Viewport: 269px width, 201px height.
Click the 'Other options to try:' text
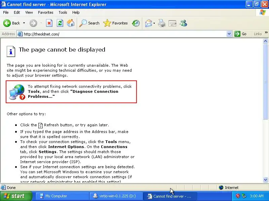26,114
